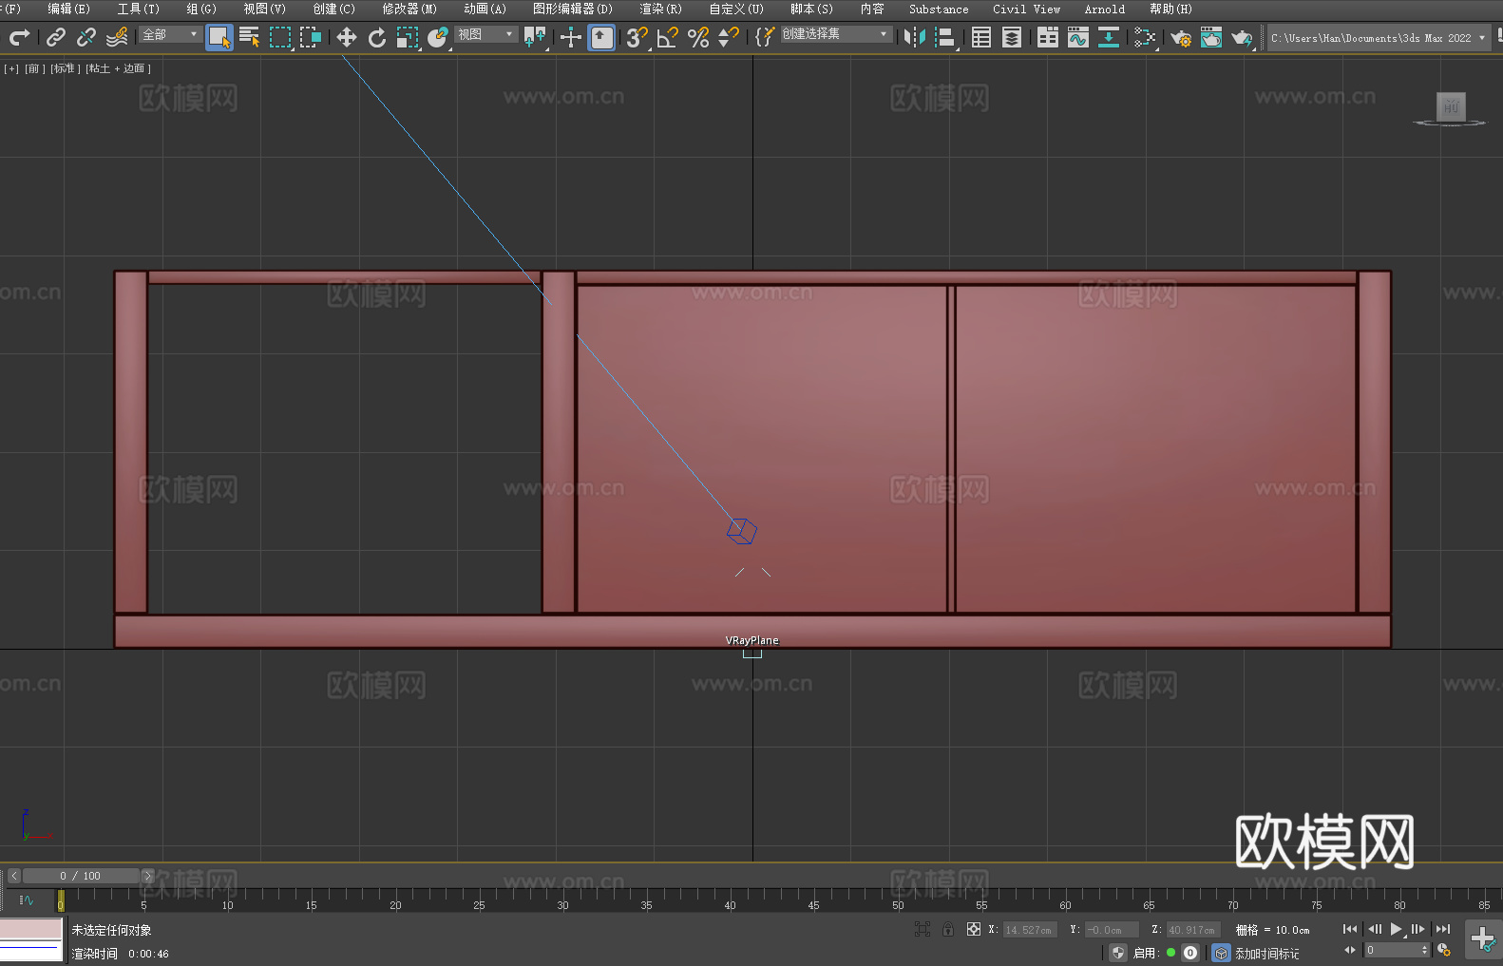Activate the Select and Scale tool
Screen dimensions: 1503x966
[x=408, y=37]
